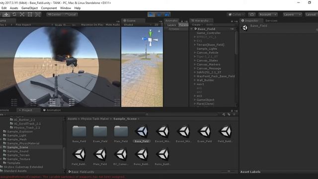Switch to the Animation tab
The height and width of the screenshot is (179, 318).
pyautogui.click(x=52, y=110)
